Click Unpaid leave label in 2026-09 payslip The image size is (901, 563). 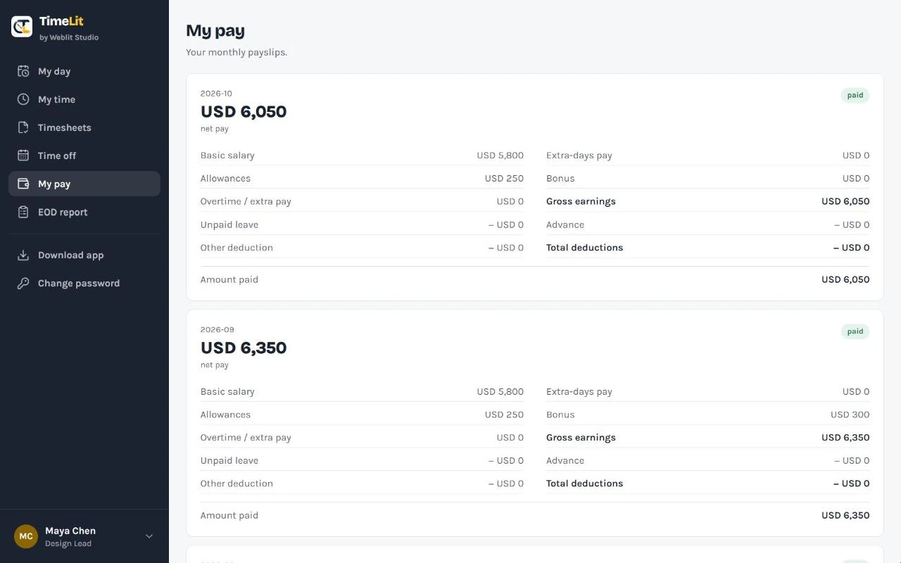[x=229, y=460]
